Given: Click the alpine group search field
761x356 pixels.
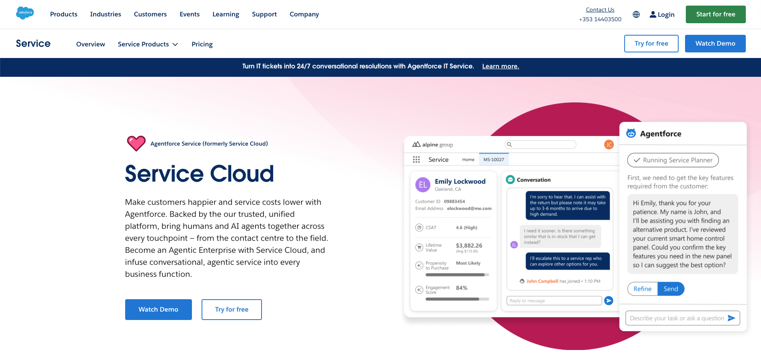Looking at the screenshot, I should click(540, 144).
